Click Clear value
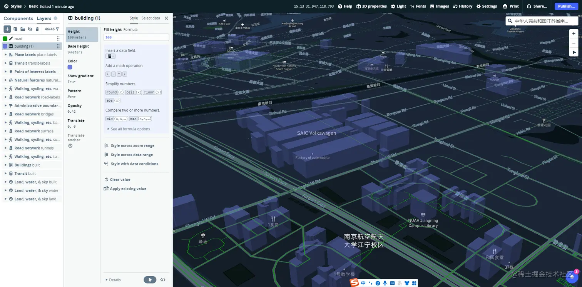The image size is (582, 287). (117, 180)
